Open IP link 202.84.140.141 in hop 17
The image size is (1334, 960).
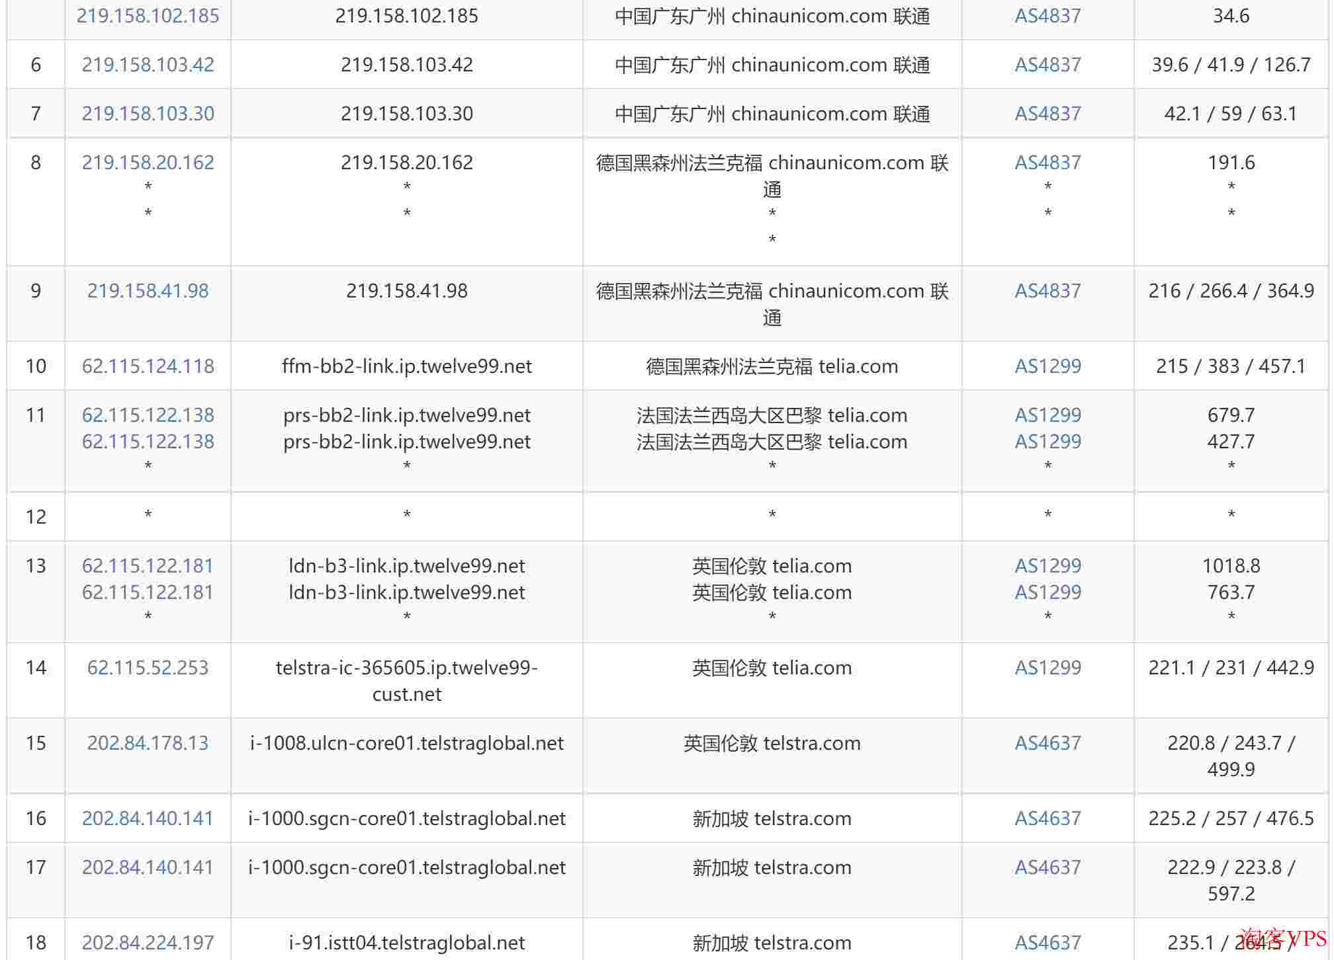(148, 867)
